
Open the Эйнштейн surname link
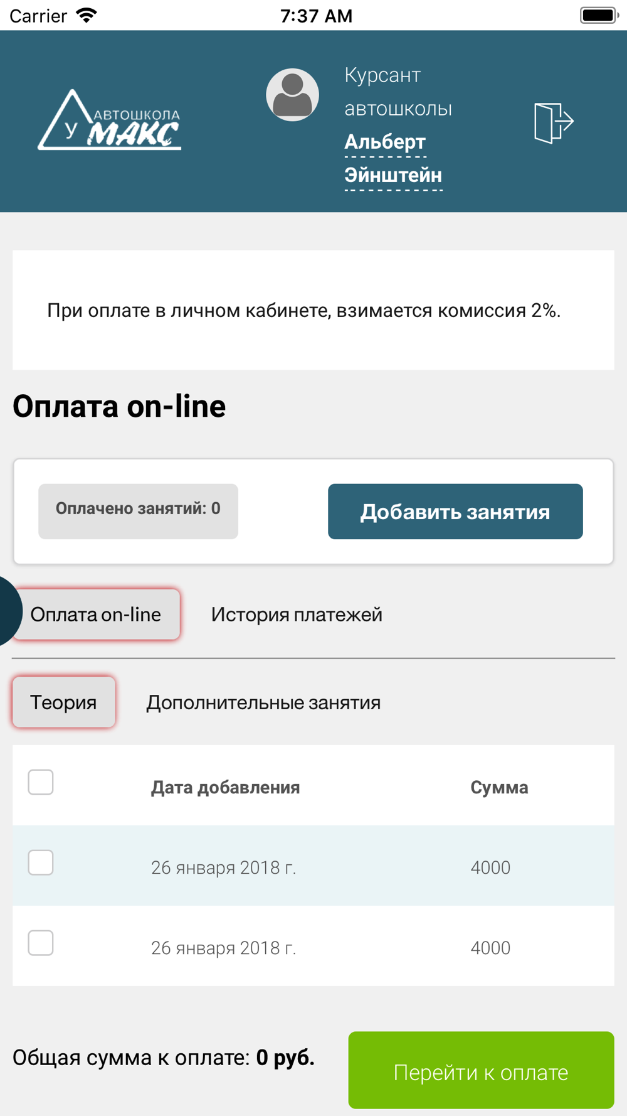click(x=393, y=176)
